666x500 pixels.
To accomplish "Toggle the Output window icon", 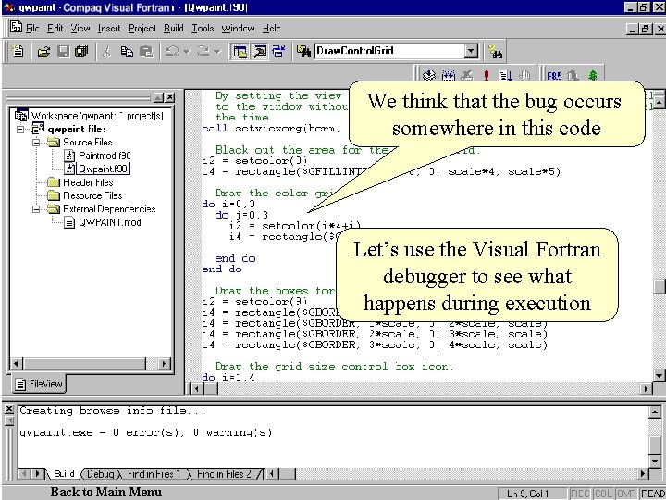I will point(260,52).
